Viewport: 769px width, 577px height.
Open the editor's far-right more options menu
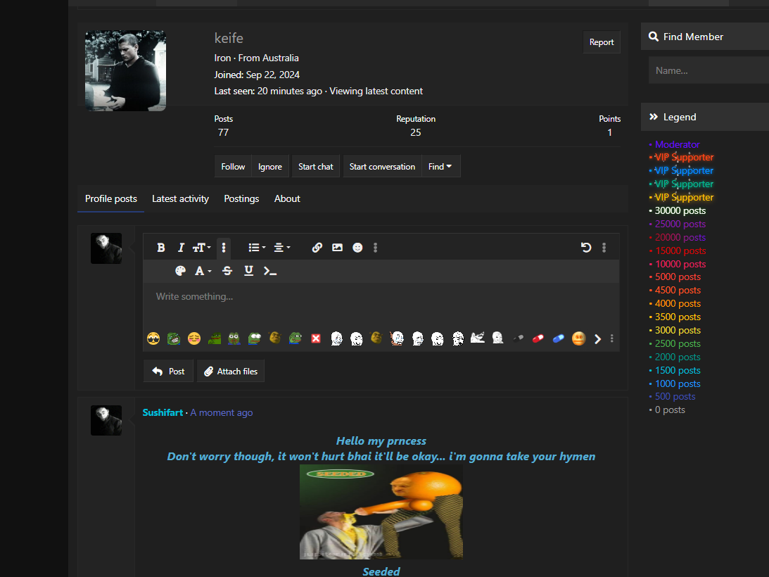click(604, 248)
